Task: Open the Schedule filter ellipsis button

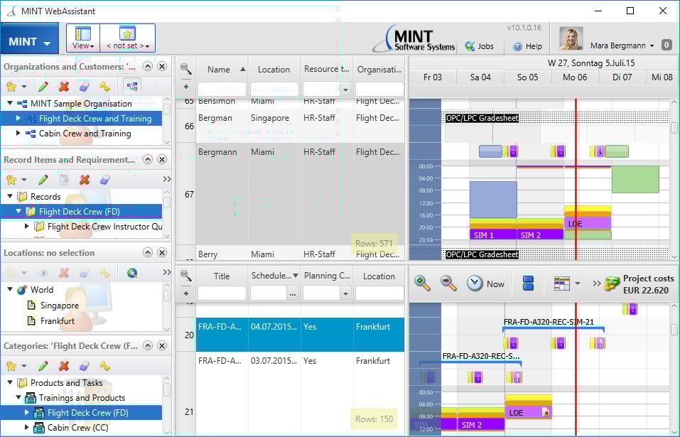Action: (x=293, y=293)
